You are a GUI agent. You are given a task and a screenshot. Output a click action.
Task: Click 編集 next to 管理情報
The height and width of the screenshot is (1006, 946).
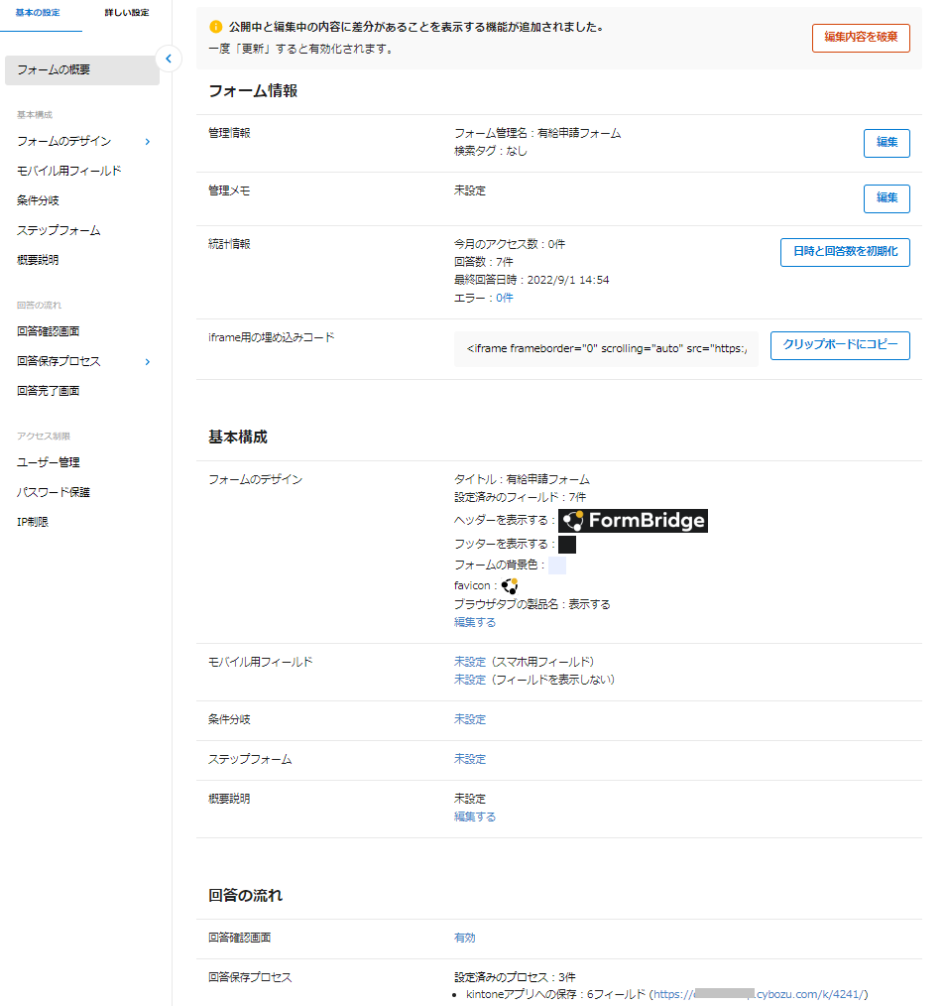pyautogui.click(x=886, y=143)
